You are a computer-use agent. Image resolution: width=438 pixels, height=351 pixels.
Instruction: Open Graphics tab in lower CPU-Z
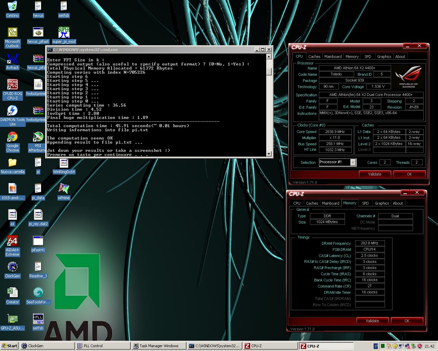(x=382, y=203)
